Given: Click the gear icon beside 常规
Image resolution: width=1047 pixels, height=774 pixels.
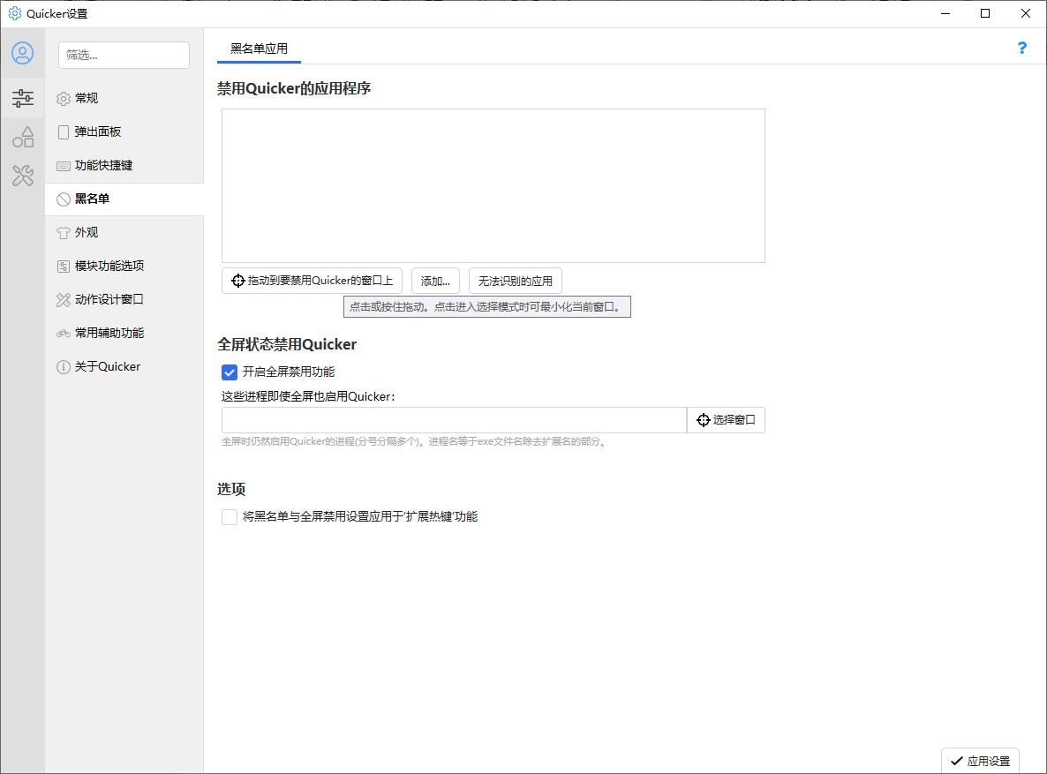Looking at the screenshot, I should point(63,98).
